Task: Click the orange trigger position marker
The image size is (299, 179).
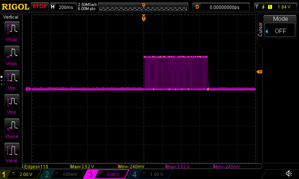Action: [x=144, y=18]
